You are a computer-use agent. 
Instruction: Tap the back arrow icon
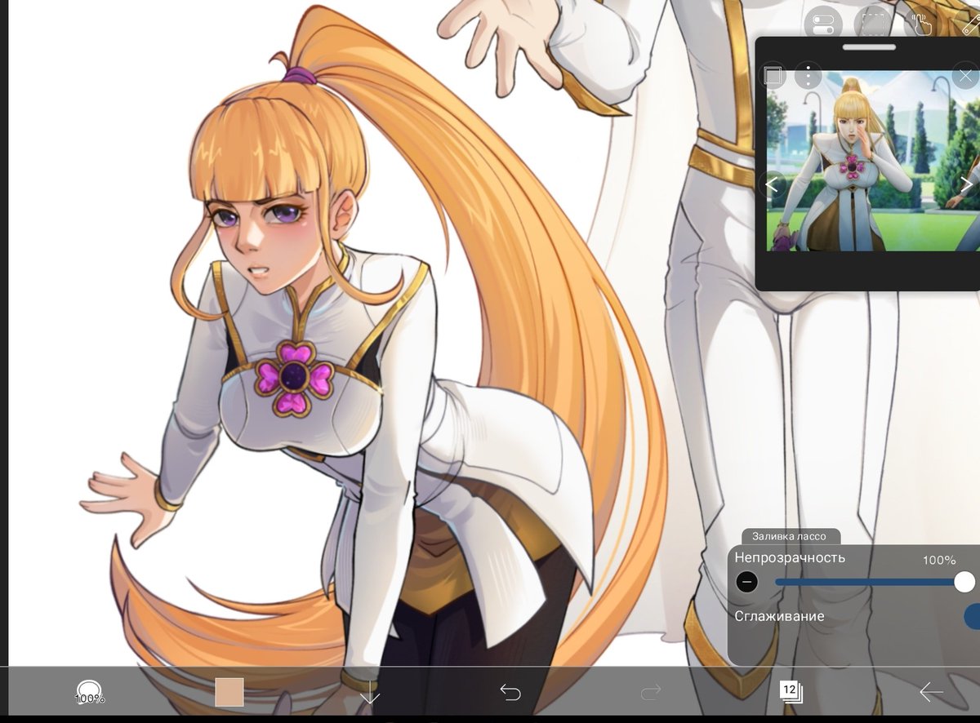931,693
